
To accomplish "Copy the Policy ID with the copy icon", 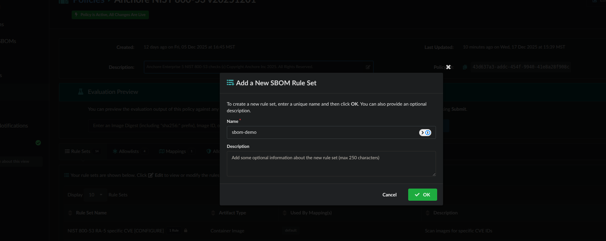I will pos(465,67).
